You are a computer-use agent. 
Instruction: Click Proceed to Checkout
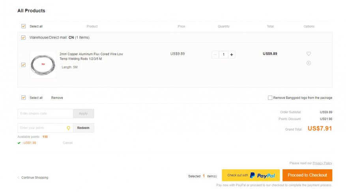[307, 175]
